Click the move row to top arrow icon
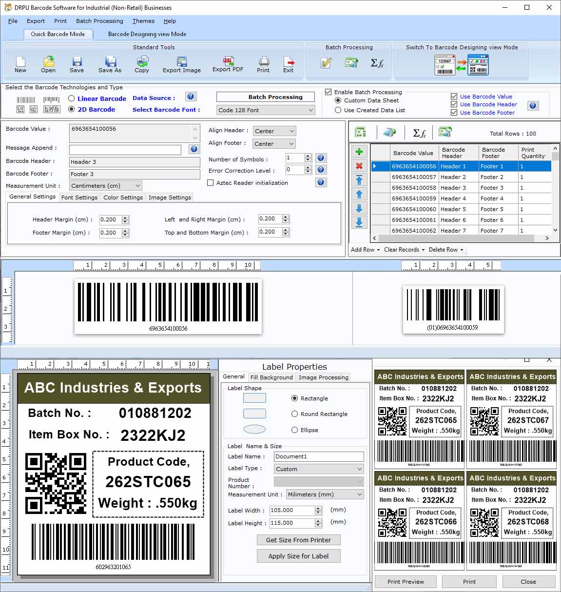Screen dimensions: 561x592 [359, 180]
